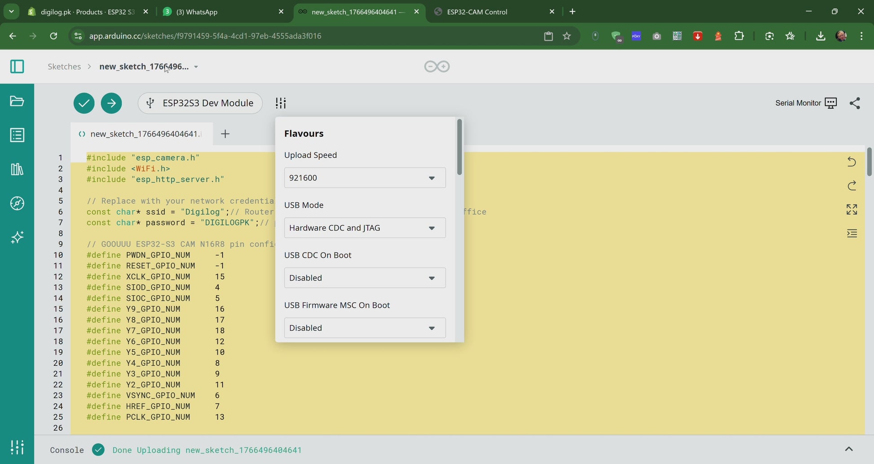Click the Sketches breadcrumb link
The image size is (874, 464).
pos(64,66)
